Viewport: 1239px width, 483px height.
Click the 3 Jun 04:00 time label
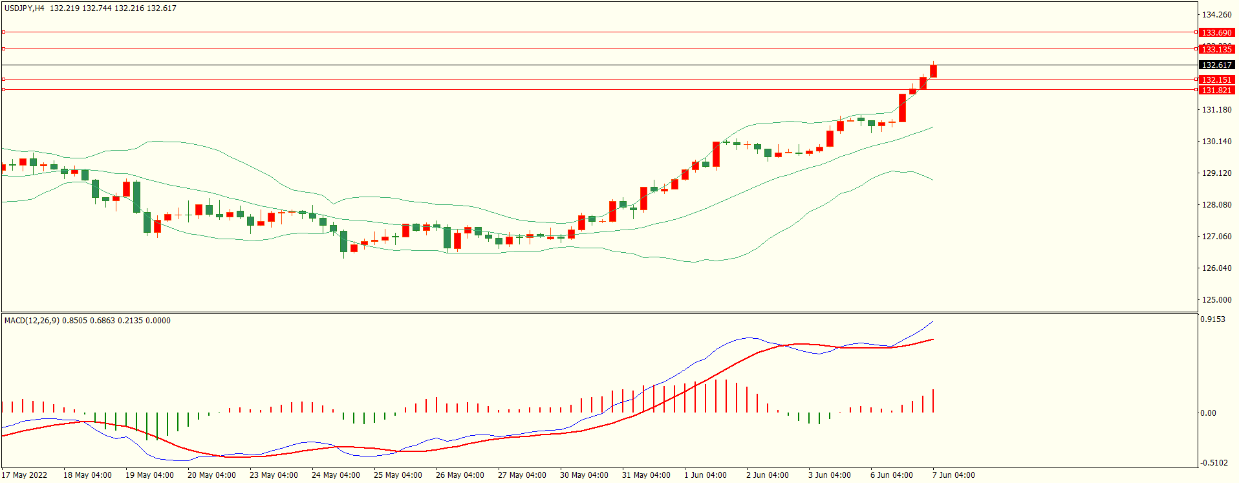[830, 475]
